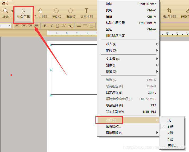Click bottom-left handle of selected rectangle
The height and width of the screenshot is (152, 189).
pos(51,95)
